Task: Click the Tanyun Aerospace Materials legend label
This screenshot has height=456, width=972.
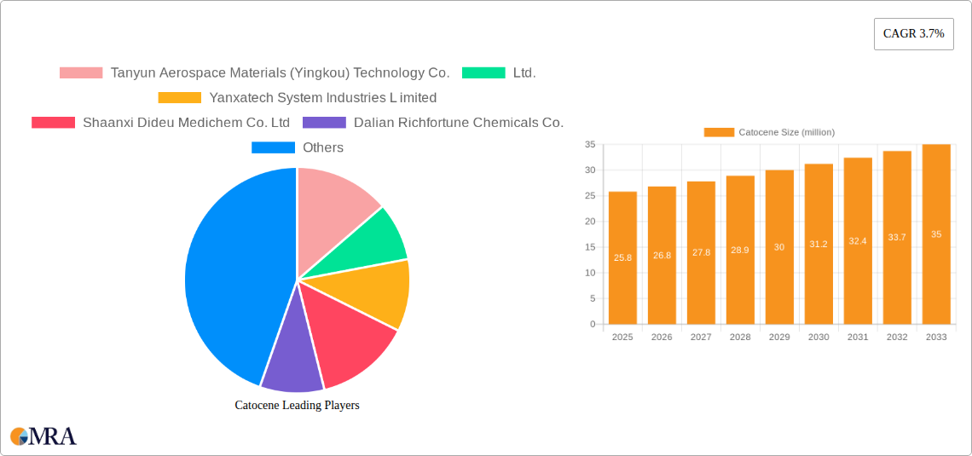Action: point(281,72)
